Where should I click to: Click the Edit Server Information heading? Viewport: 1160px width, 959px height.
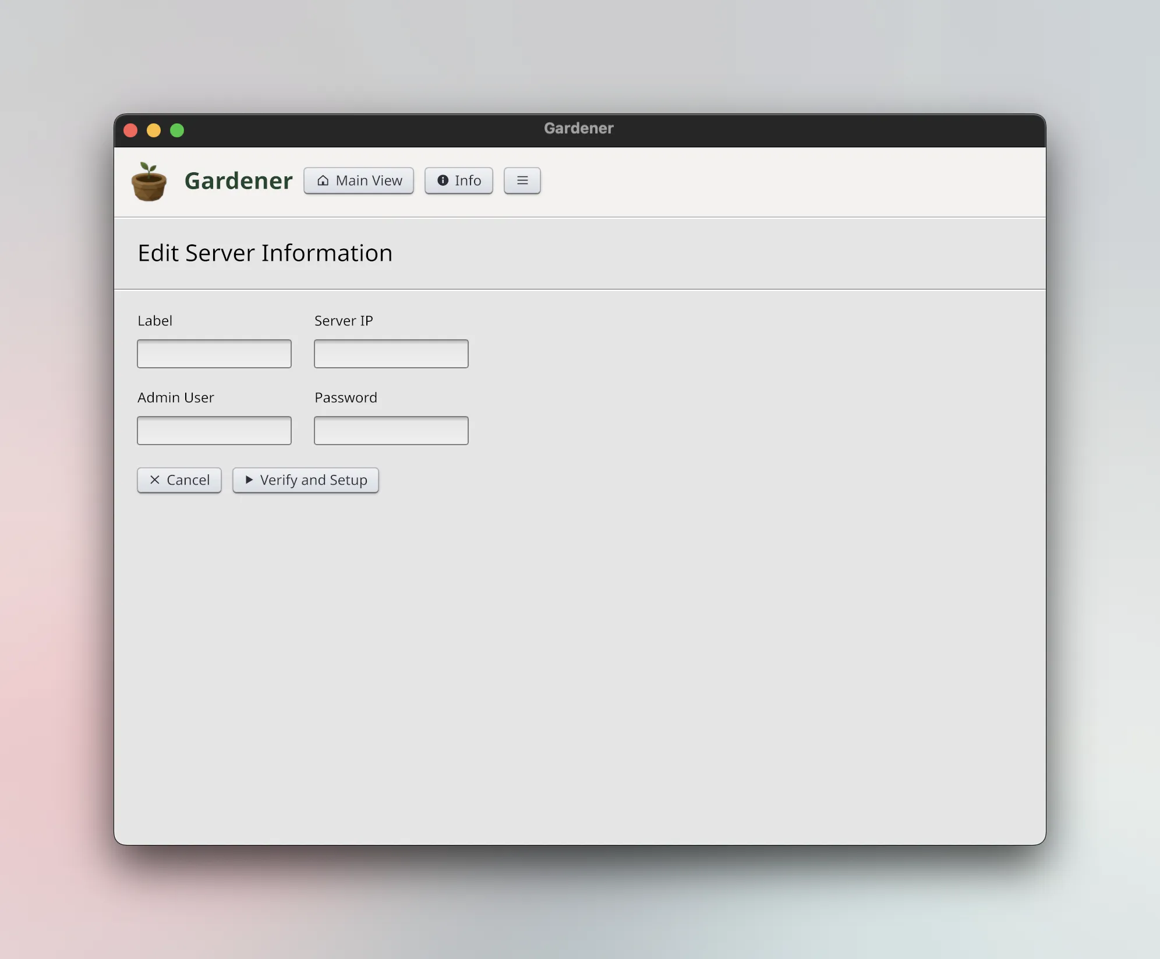265,253
